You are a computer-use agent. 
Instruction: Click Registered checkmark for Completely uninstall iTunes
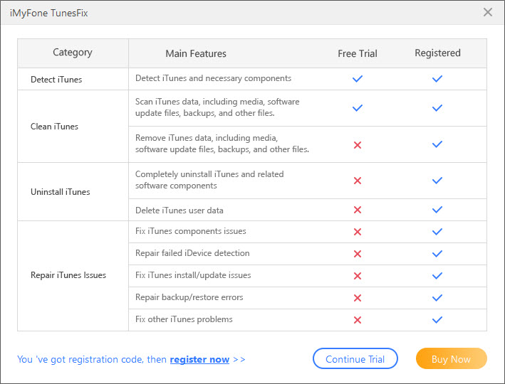(x=437, y=181)
